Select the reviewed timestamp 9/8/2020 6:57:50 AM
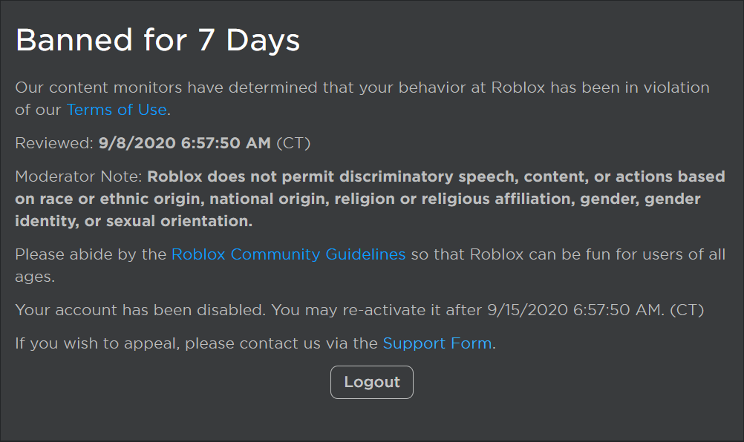 184,143
